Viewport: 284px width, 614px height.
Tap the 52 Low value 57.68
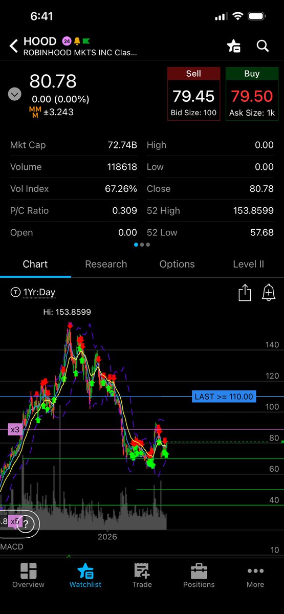point(261,233)
